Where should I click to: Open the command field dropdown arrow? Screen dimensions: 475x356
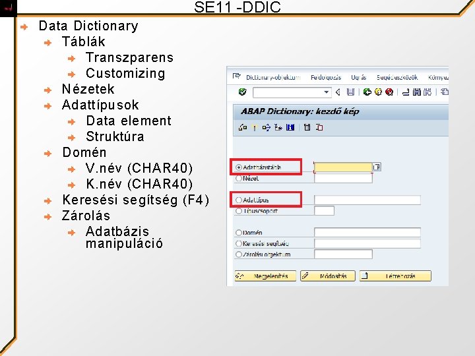click(x=327, y=92)
